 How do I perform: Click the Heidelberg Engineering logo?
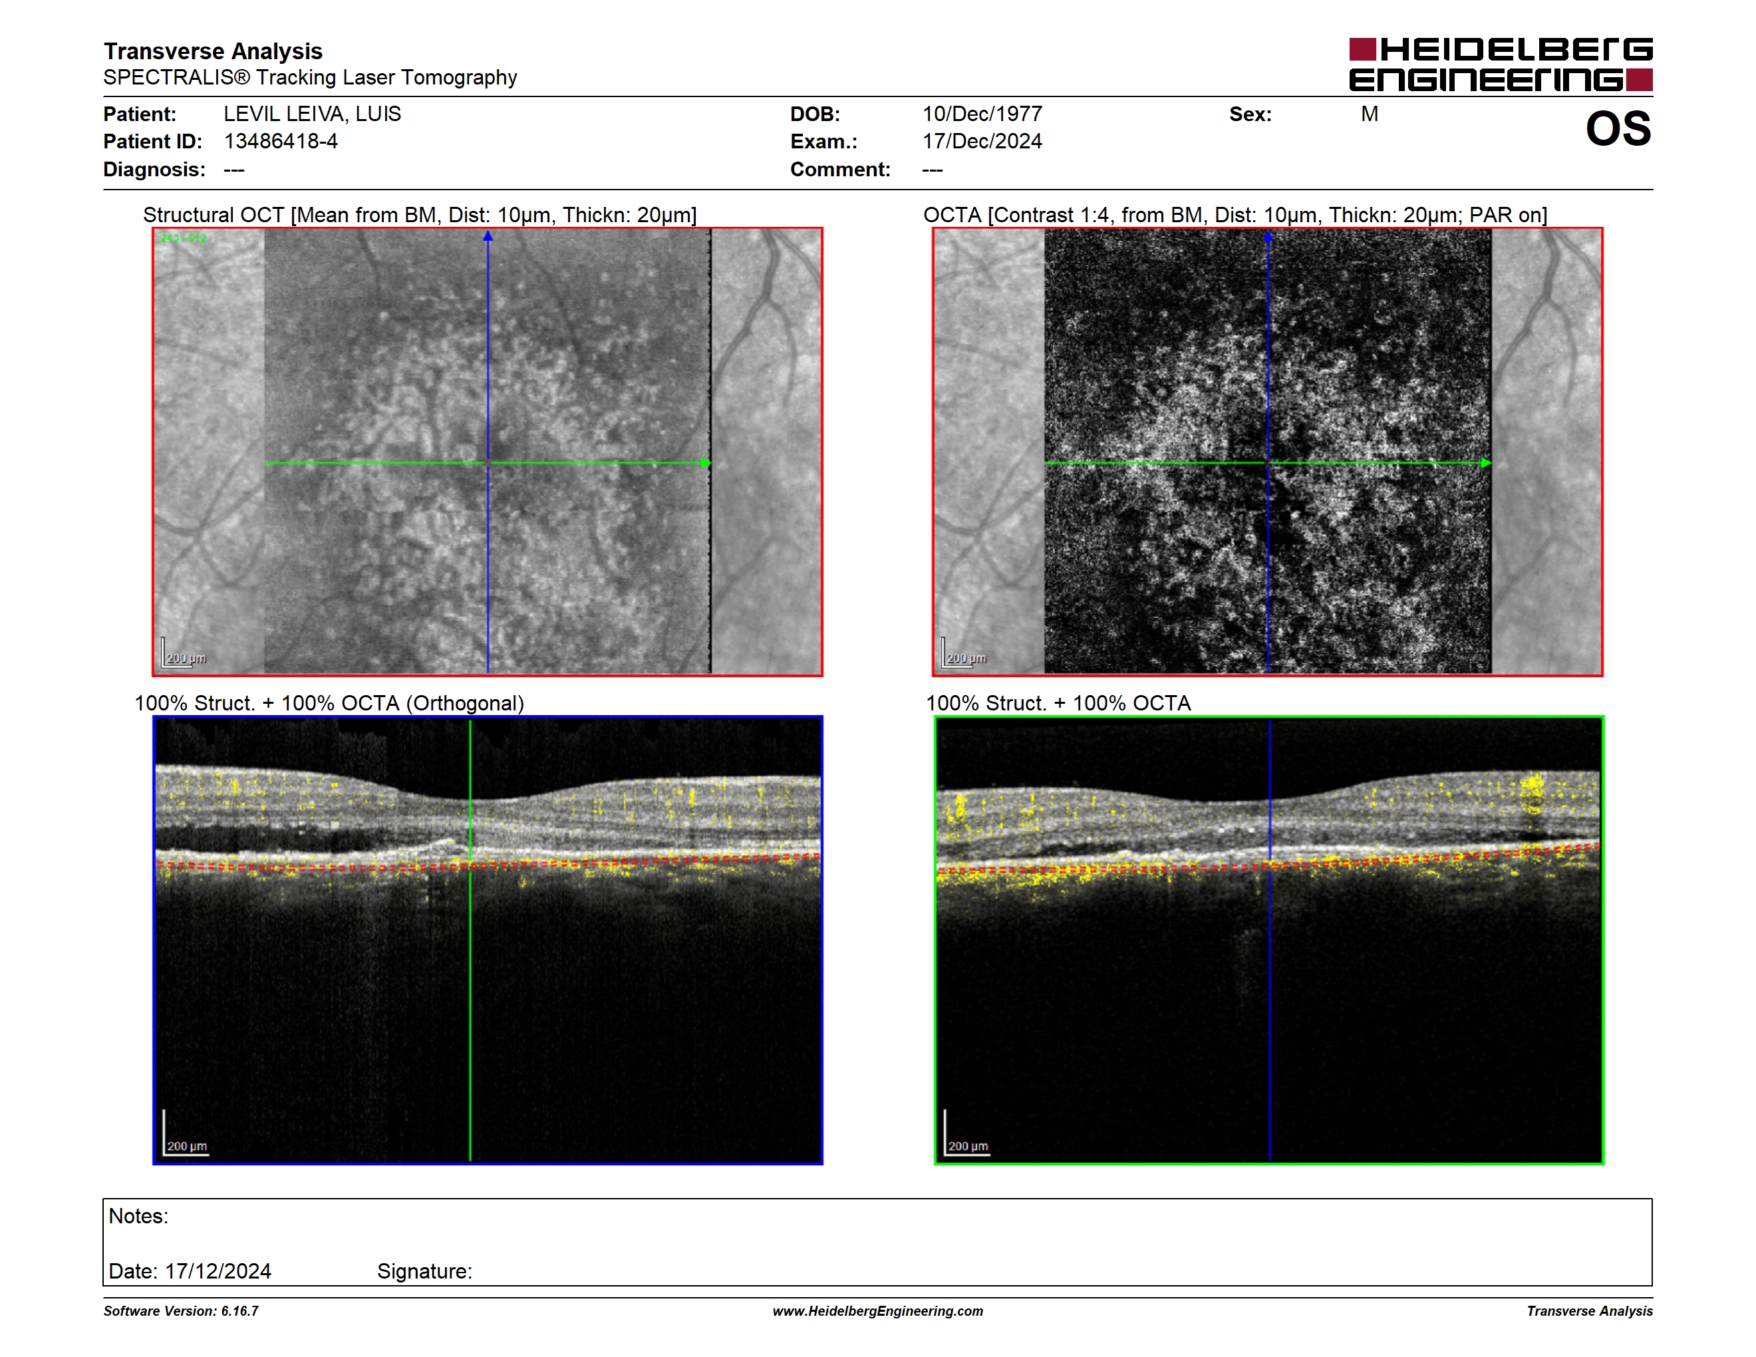1501,65
